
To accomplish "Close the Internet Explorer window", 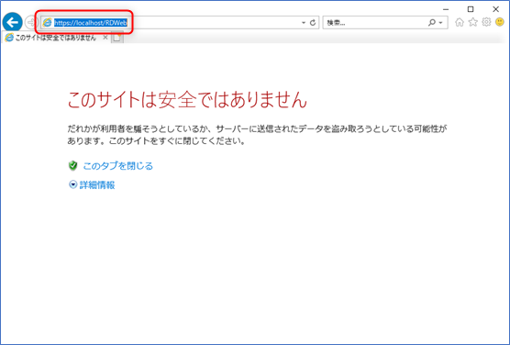I will (495, 9).
